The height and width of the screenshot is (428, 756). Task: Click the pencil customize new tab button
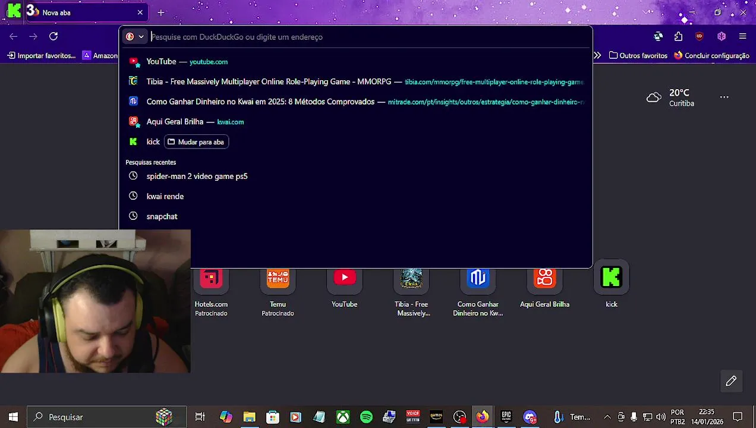(x=731, y=381)
